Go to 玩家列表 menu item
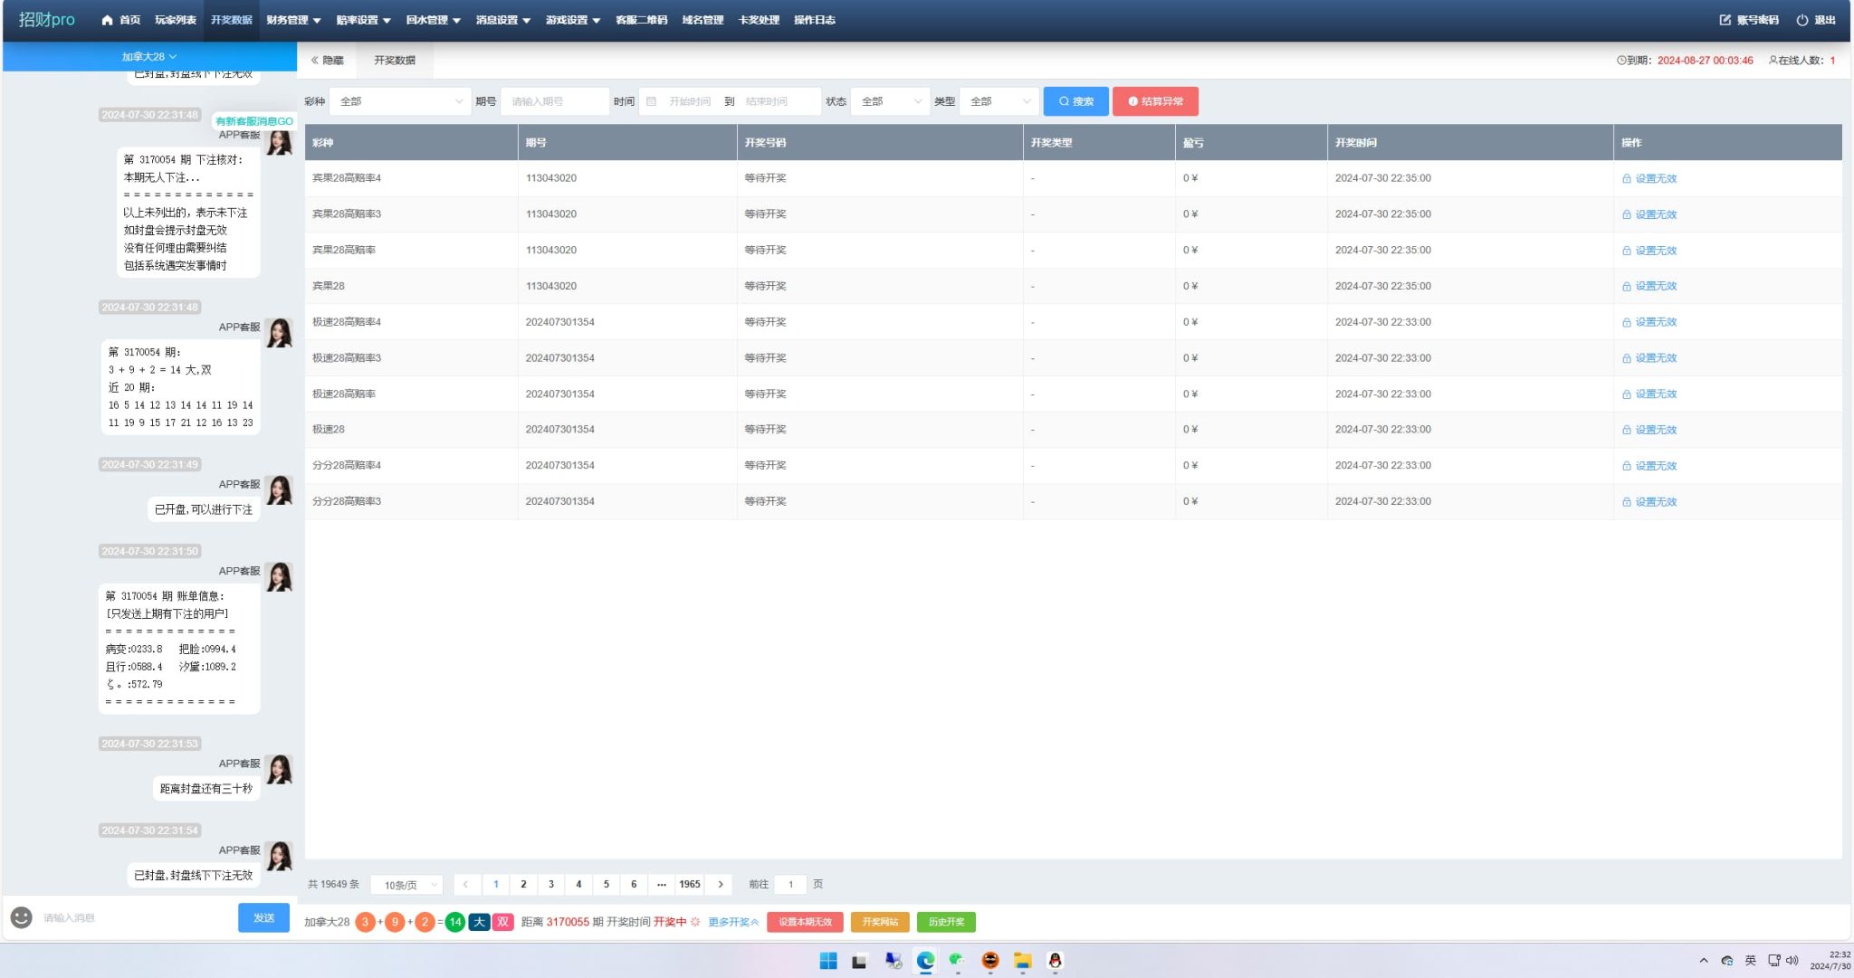The width and height of the screenshot is (1854, 978). click(175, 20)
